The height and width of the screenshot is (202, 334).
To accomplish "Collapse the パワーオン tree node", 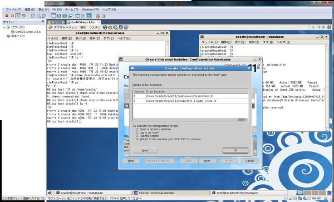I will (4, 27).
